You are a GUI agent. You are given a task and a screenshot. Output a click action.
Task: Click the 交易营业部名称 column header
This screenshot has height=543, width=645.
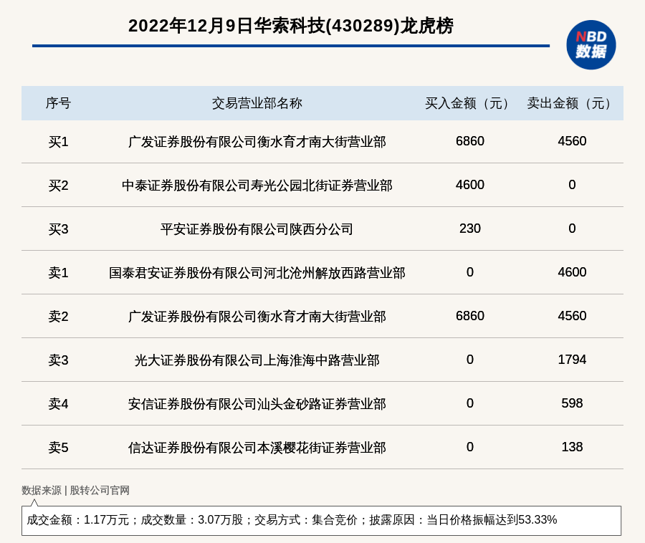[x=257, y=103]
